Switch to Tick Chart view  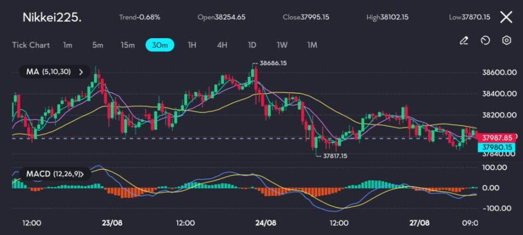click(x=31, y=45)
